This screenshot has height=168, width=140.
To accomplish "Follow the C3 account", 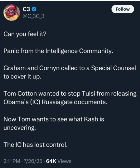I will coord(123,9).
